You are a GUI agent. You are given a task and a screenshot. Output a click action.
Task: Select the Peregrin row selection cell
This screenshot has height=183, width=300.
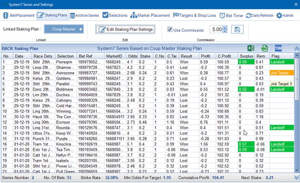pyautogui.click(x=66, y=62)
